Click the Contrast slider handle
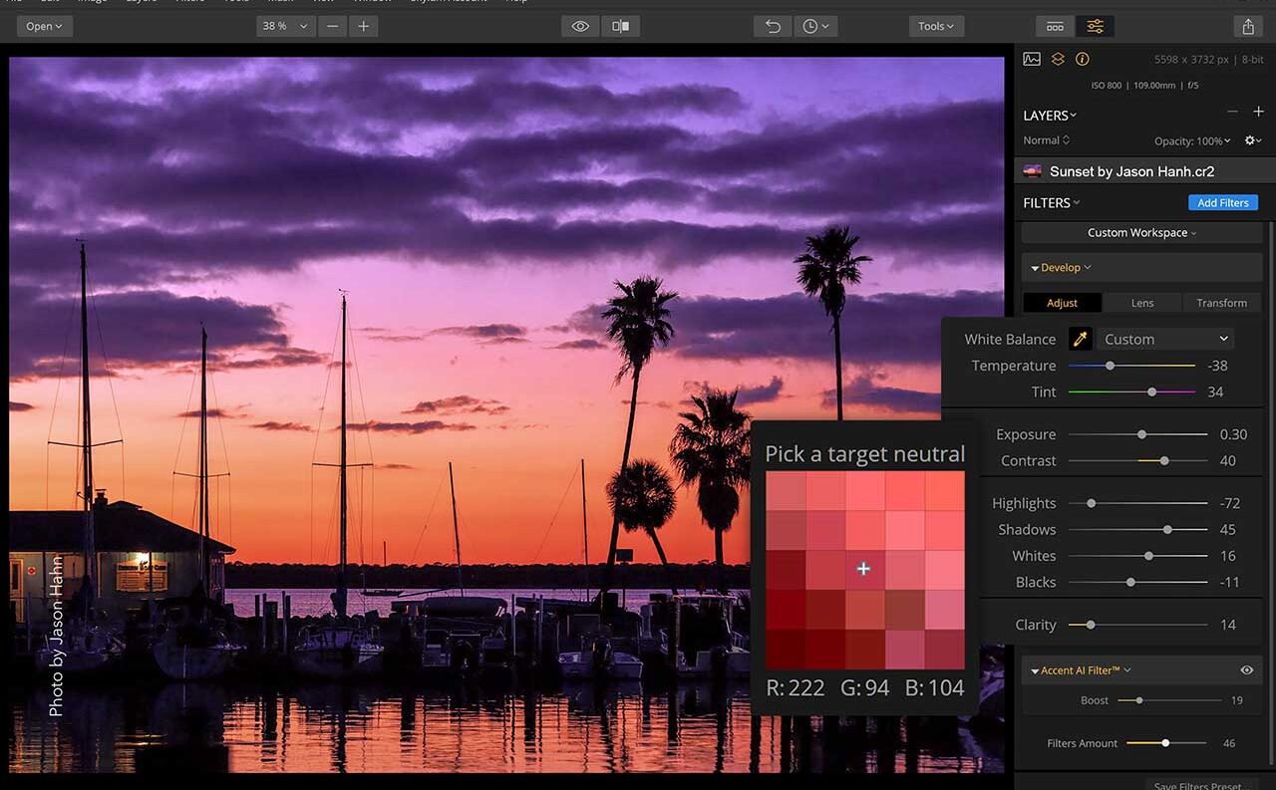Screen dimensions: 1276x790 (x=1164, y=460)
